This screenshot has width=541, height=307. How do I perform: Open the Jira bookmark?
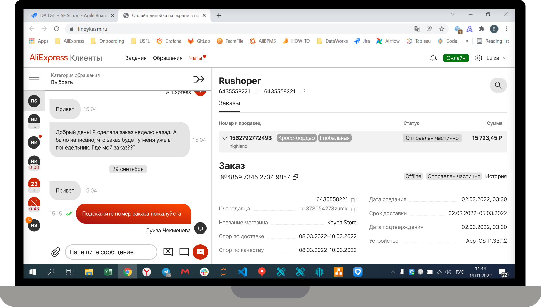tap(362, 41)
